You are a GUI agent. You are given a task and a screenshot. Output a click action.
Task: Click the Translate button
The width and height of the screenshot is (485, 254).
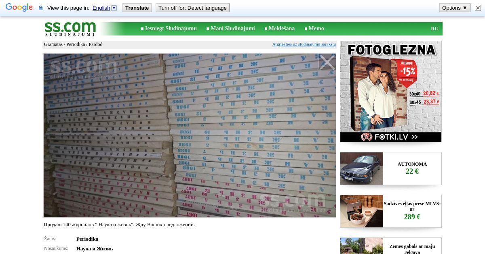[x=137, y=8]
